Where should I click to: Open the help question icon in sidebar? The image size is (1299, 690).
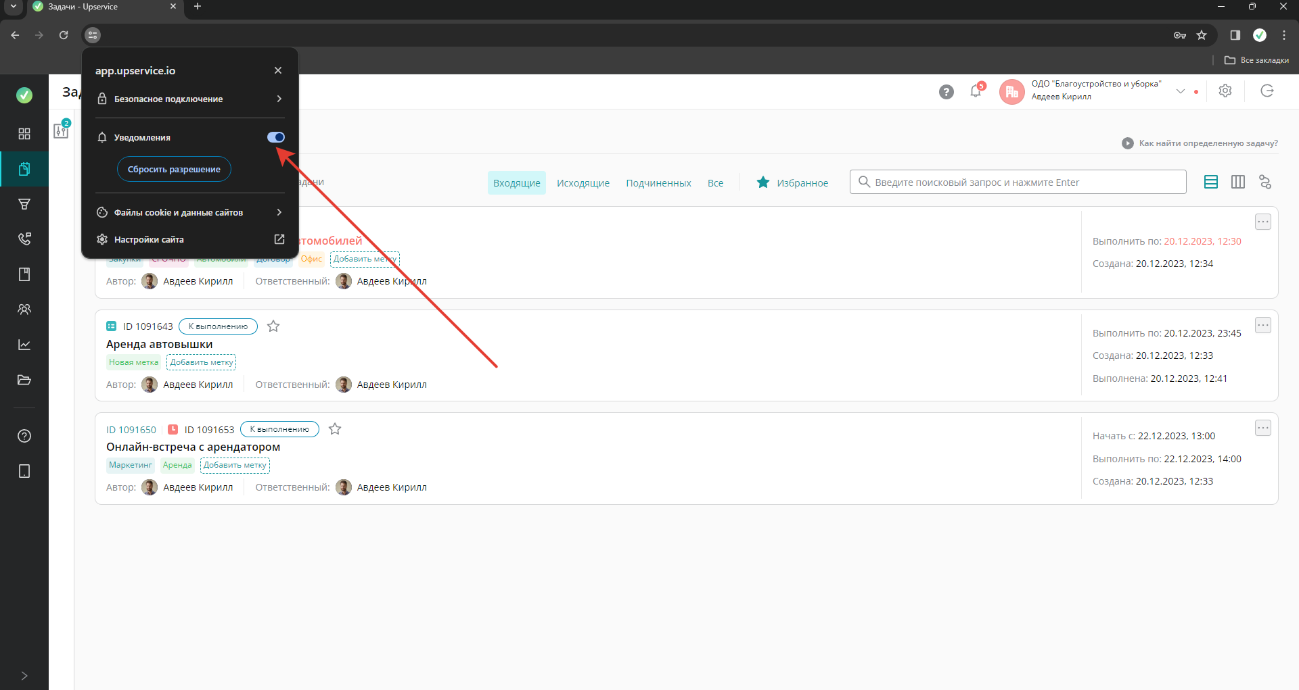24,436
